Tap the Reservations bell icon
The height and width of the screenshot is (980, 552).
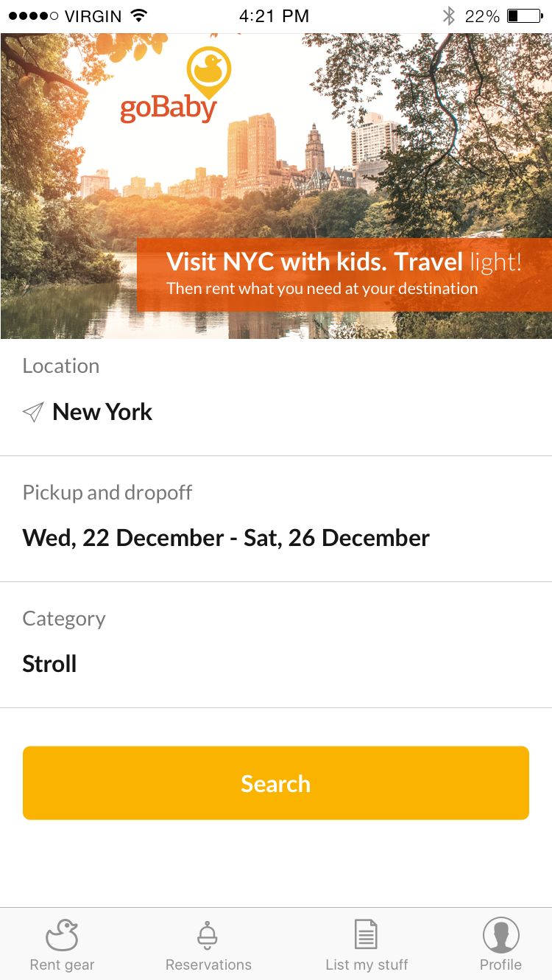208,934
